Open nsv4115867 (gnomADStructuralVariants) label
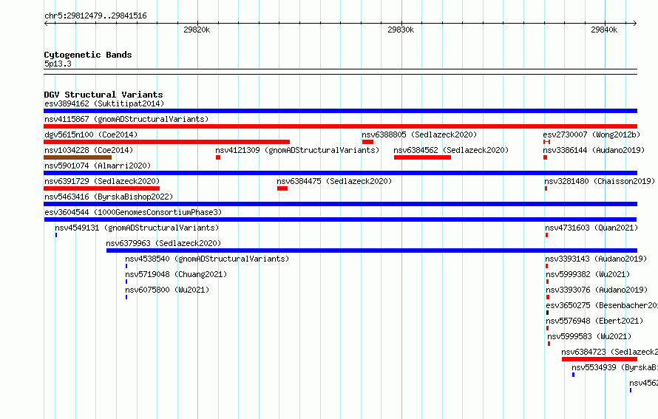658x419 pixels. tap(126, 119)
